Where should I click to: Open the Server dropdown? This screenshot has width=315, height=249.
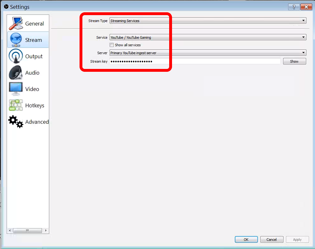coord(208,53)
